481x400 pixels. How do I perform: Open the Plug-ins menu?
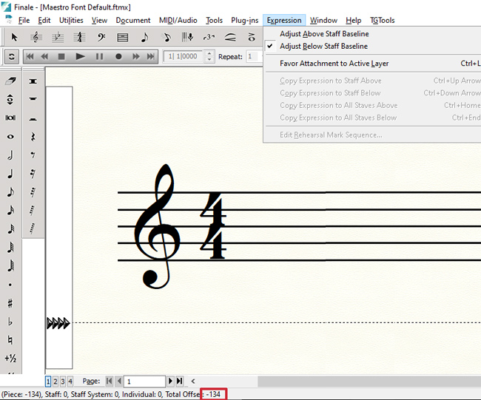[x=244, y=21]
